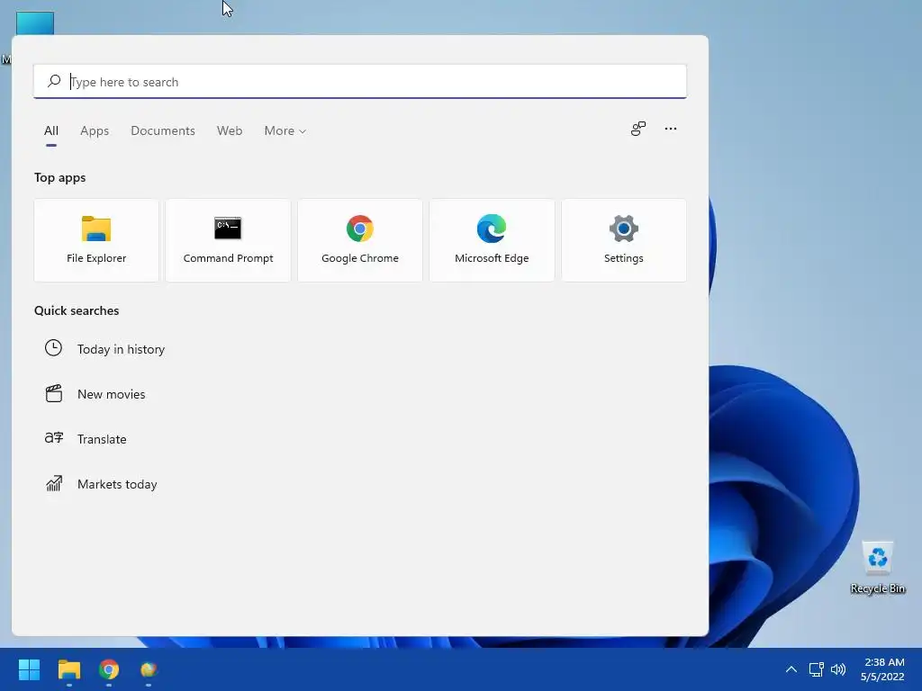Click the chart icon beside Markets today
922x691 pixels.
tap(54, 483)
